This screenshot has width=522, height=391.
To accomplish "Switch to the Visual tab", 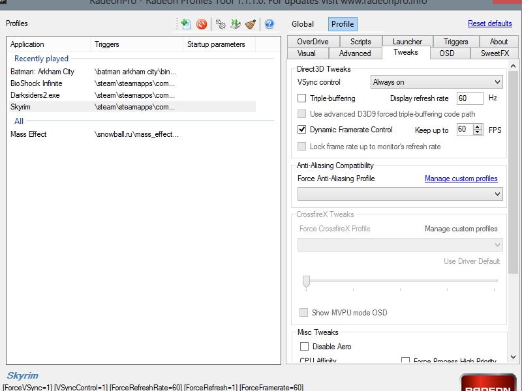I will [x=307, y=53].
